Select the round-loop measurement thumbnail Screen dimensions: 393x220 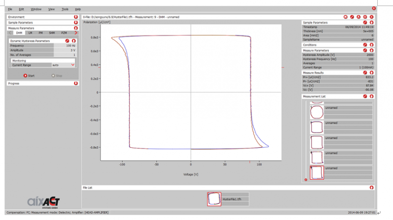317,112
